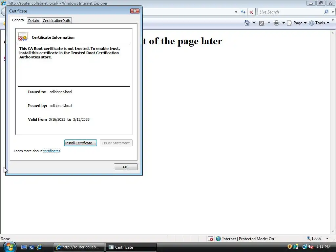
Task: Click the OK button in Certificate dialog
Action: click(x=126, y=167)
